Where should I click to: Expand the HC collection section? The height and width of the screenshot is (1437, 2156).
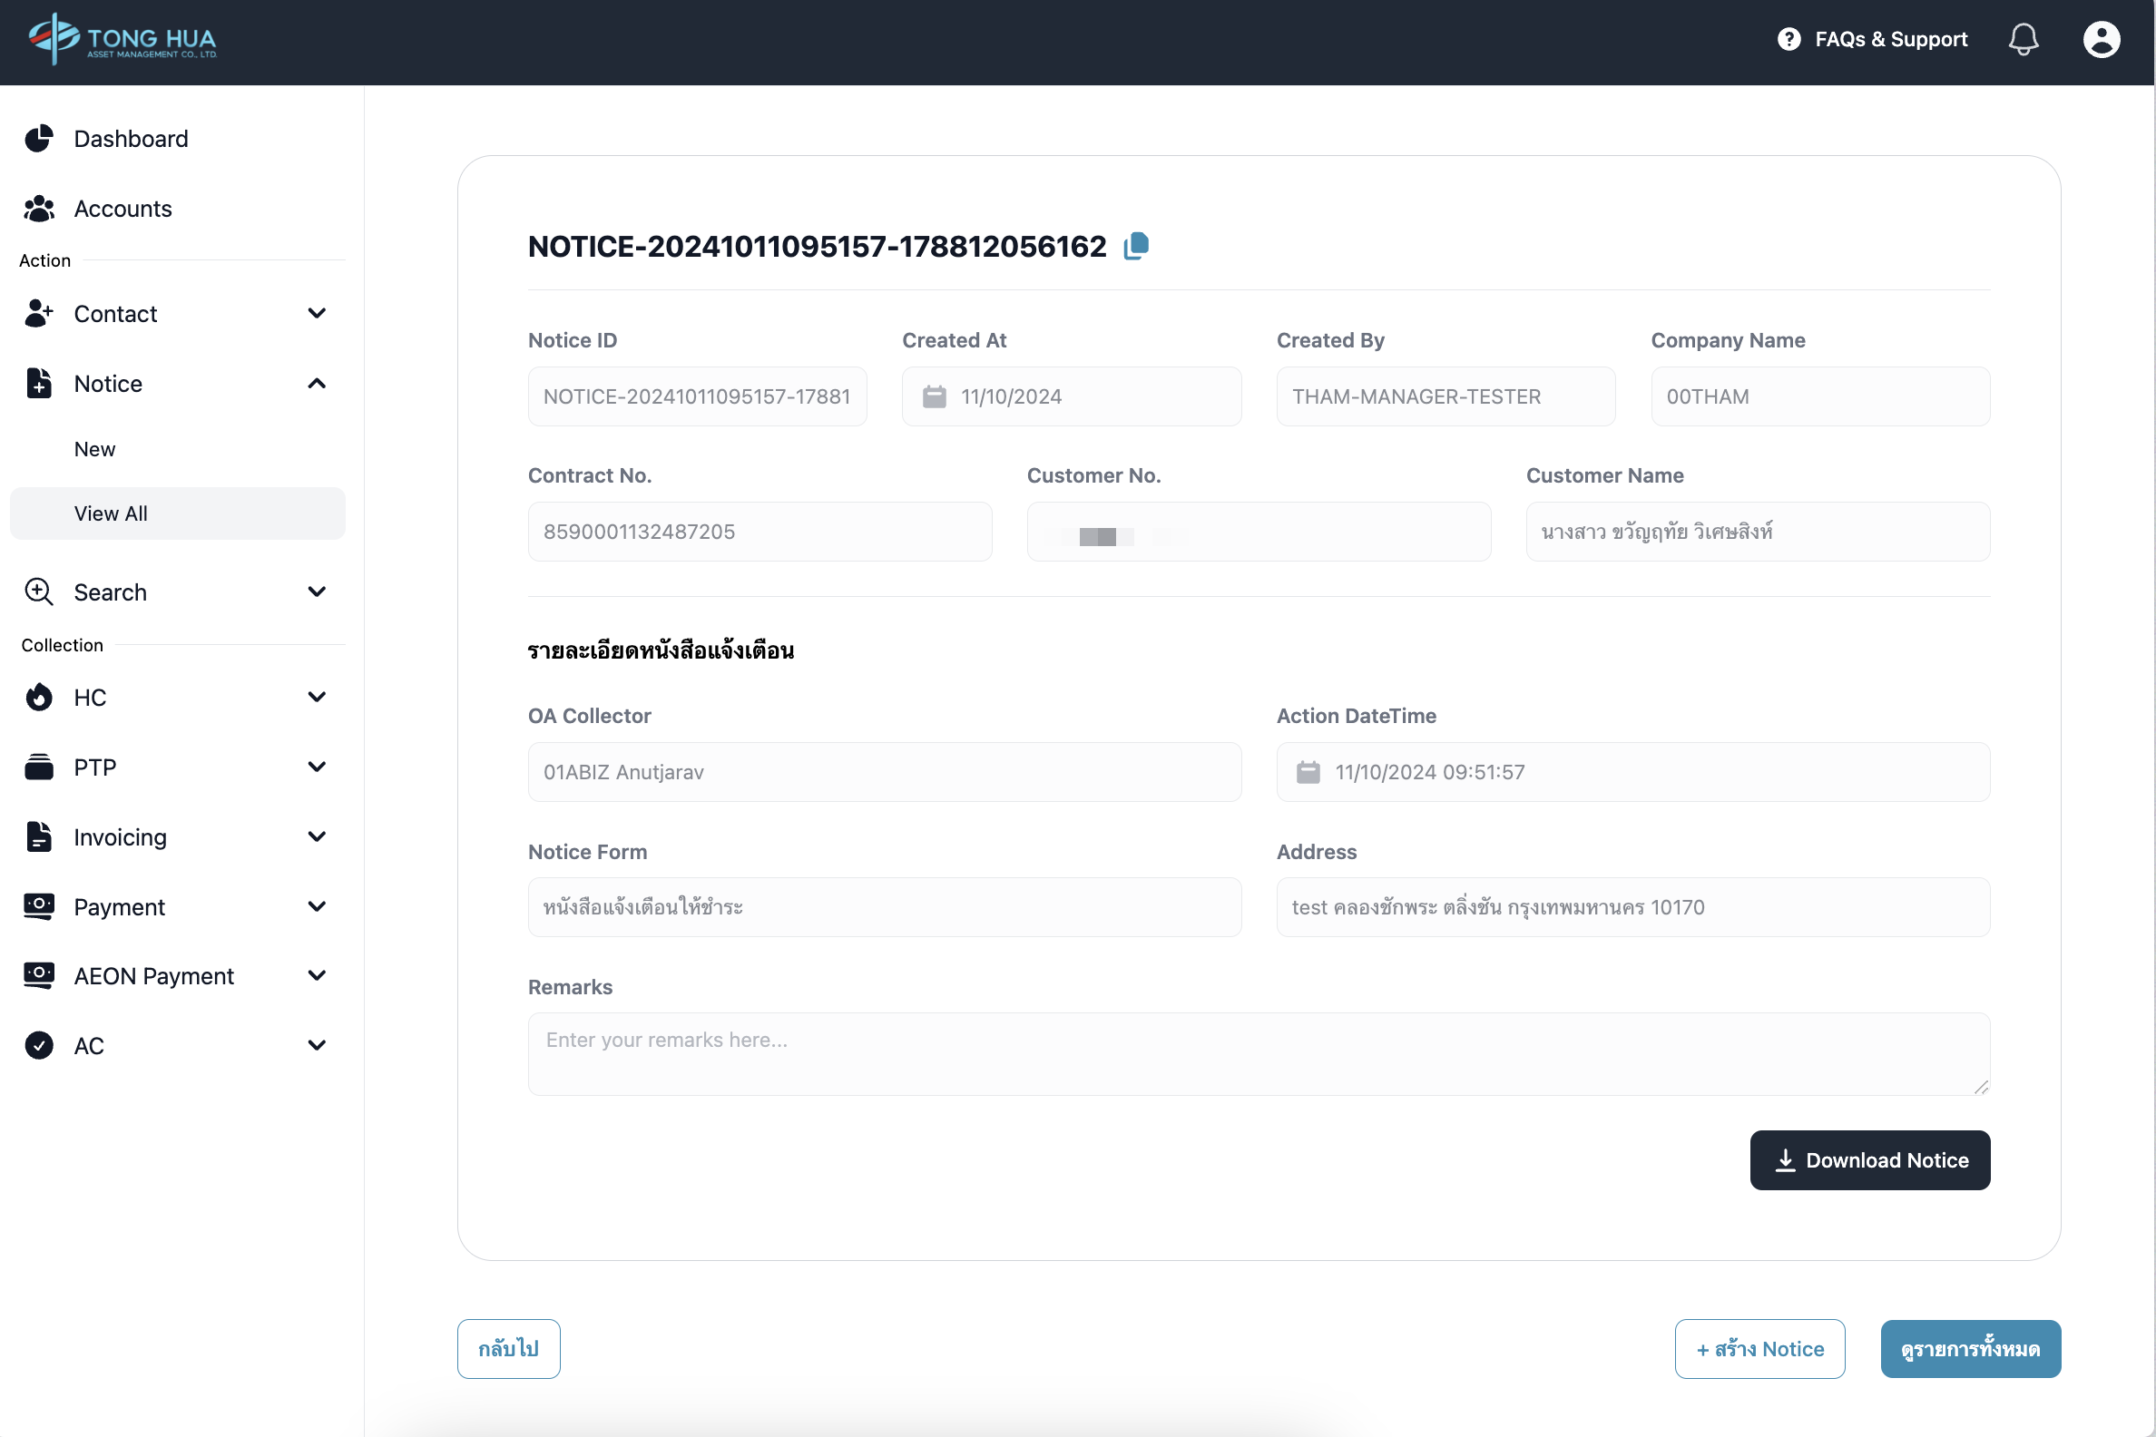pyautogui.click(x=318, y=698)
